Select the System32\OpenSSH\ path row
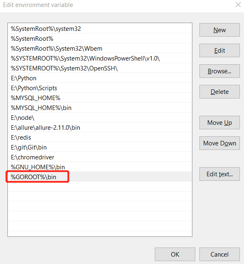244x264 pixels. click(x=100, y=68)
